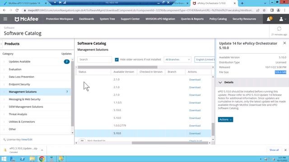Go to Dashboards
This screenshot has height=162, width=289.
click(86, 19)
